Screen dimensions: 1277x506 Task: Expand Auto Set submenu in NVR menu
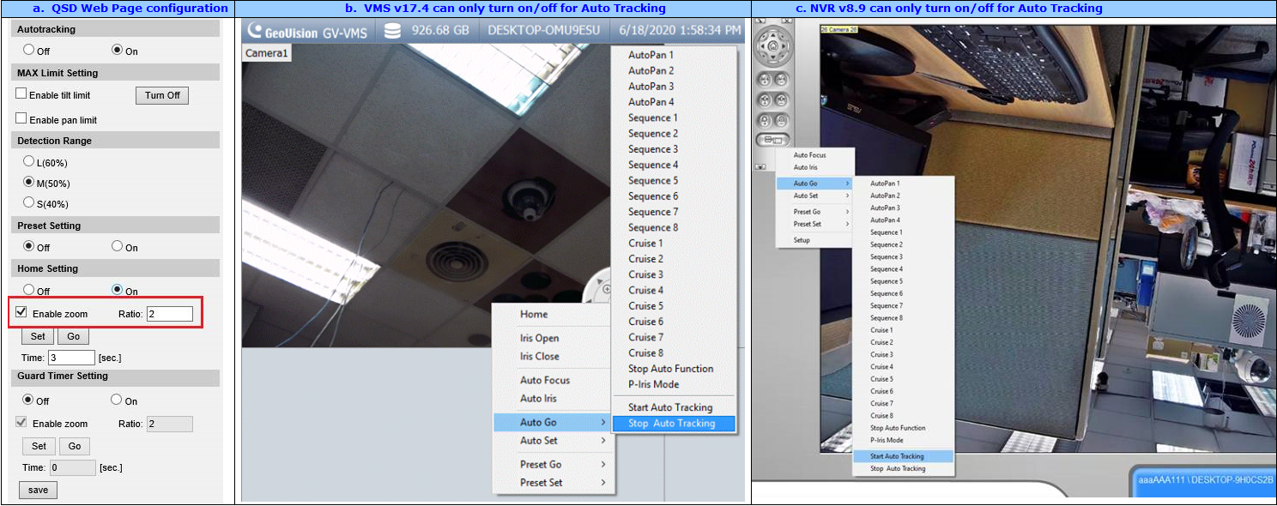pos(814,196)
